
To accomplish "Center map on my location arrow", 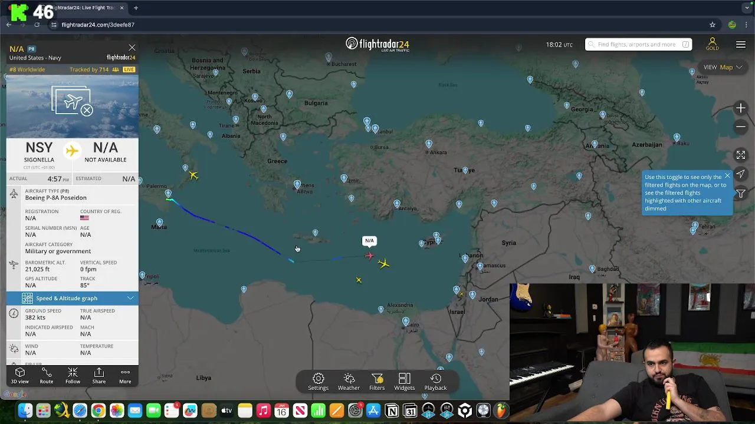I will [x=741, y=174].
